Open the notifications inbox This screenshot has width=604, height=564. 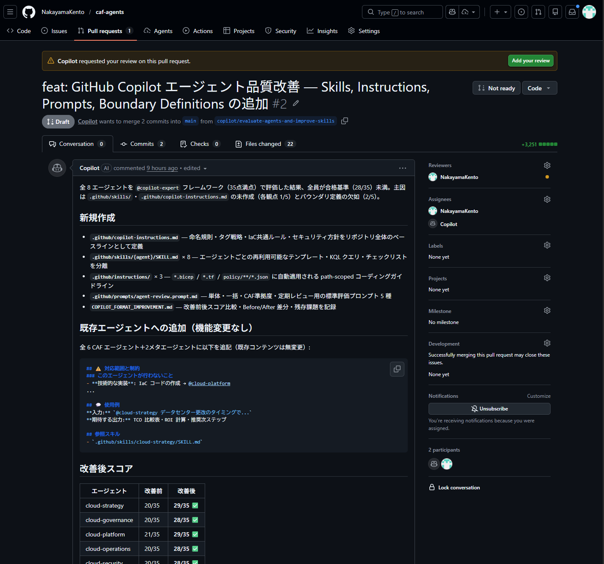pyautogui.click(x=572, y=11)
